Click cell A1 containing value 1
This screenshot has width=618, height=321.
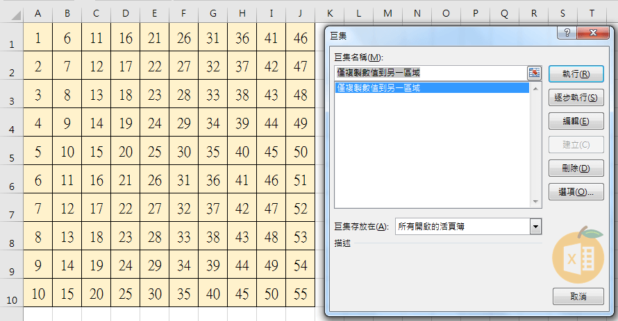37,39
